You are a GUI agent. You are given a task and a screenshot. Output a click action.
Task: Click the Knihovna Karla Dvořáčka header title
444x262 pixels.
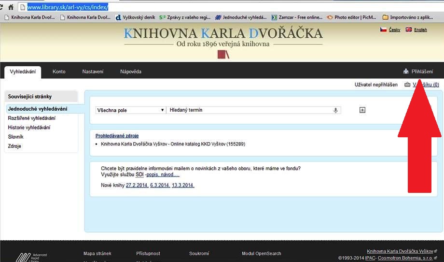pyautogui.click(x=223, y=33)
